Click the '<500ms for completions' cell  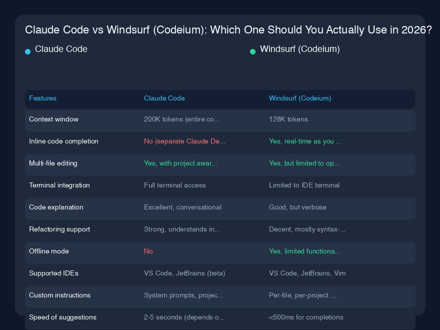306,317
